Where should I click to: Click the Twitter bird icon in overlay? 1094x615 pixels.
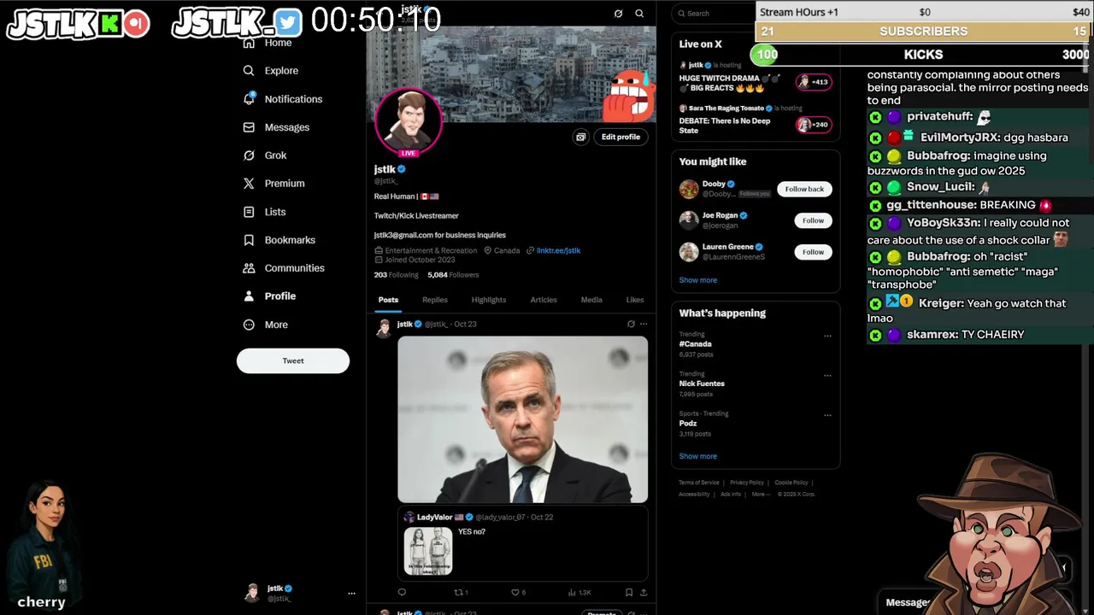point(288,23)
